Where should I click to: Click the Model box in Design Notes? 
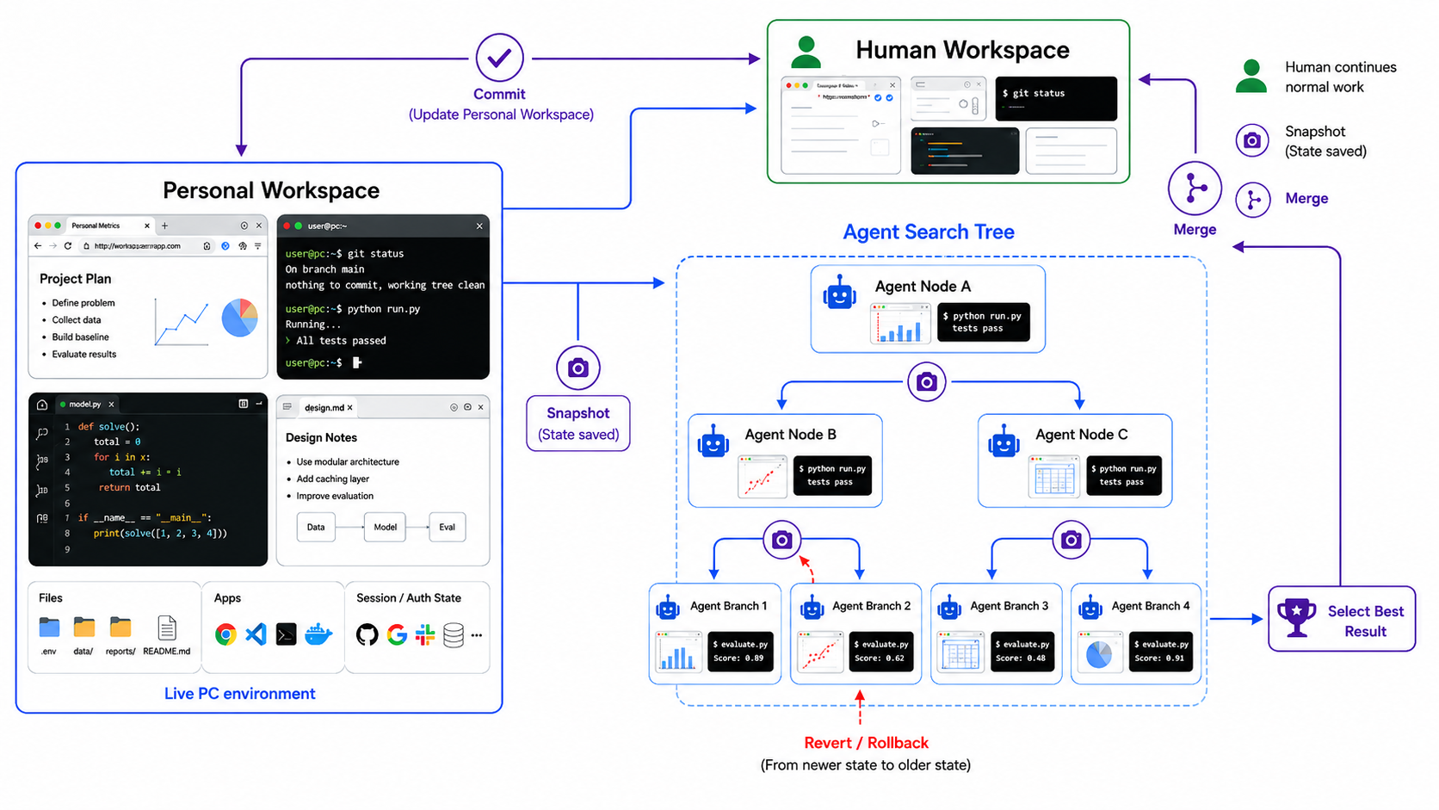(x=385, y=527)
